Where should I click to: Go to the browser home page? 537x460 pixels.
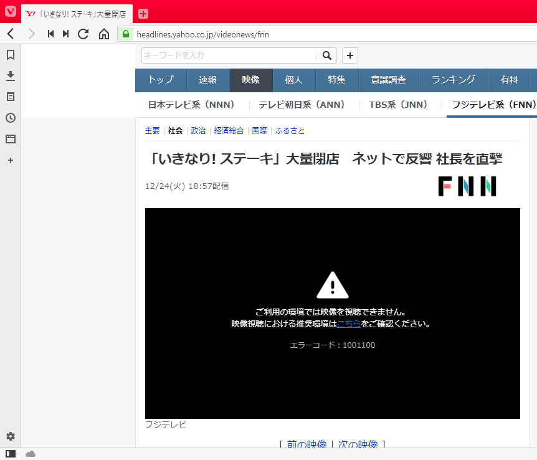pos(103,34)
